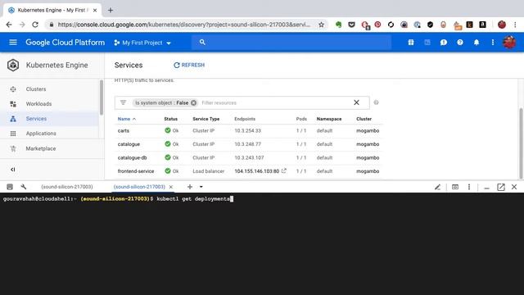524x295 pixels.
Task: Open Cloud Shell wrench settings icon
Action: coord(24,187)
